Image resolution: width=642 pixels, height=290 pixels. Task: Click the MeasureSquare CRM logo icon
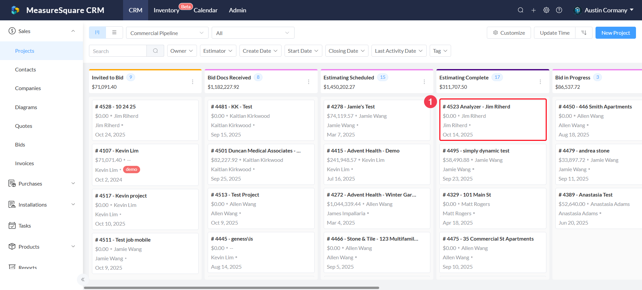15,10
